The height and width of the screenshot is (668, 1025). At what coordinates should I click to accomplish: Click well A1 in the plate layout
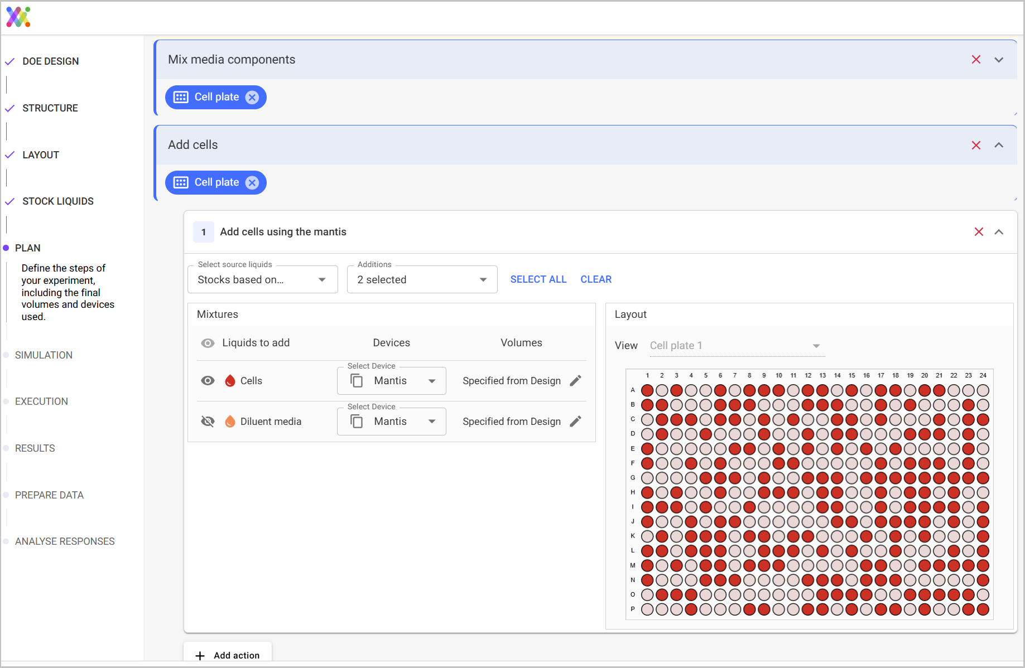[647, 390]
